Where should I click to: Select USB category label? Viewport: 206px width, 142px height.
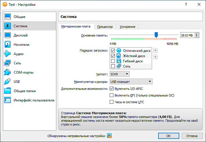(17, 82)
